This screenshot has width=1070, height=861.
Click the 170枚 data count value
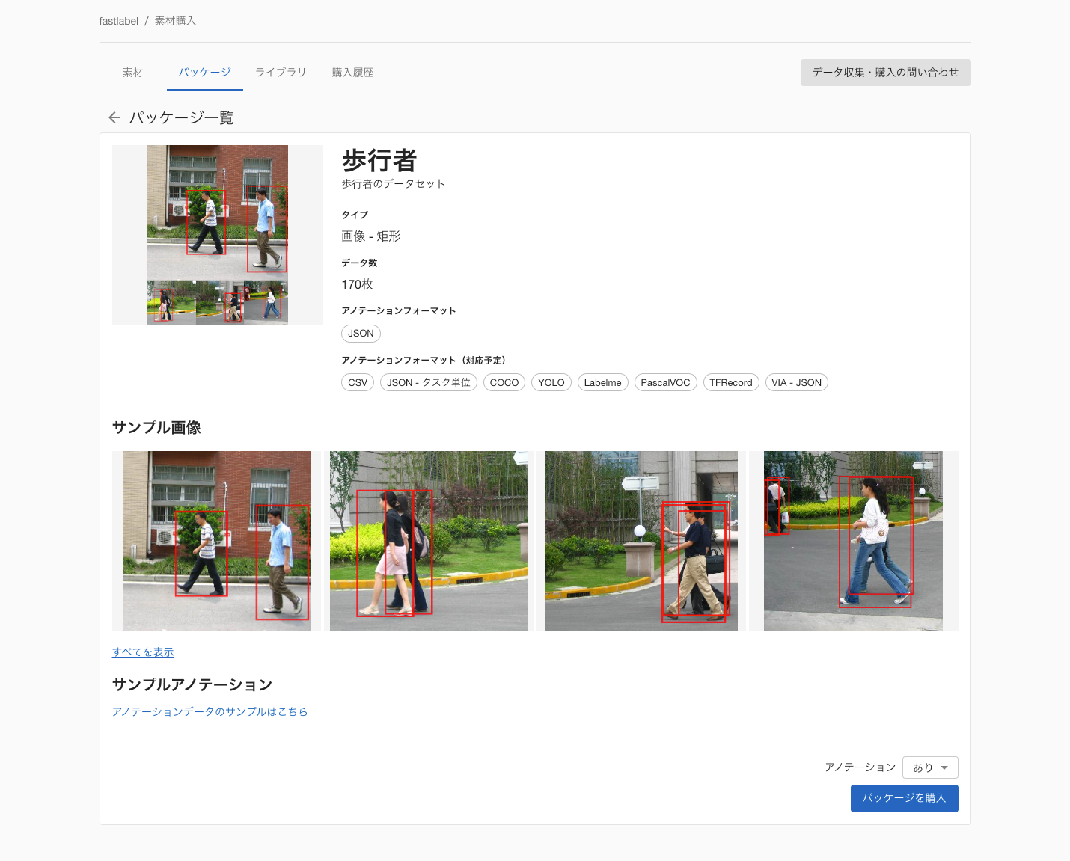click(x=358, y=284)
